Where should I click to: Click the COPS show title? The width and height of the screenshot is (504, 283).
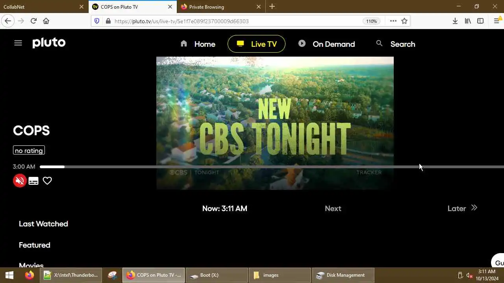coord(31,131)
